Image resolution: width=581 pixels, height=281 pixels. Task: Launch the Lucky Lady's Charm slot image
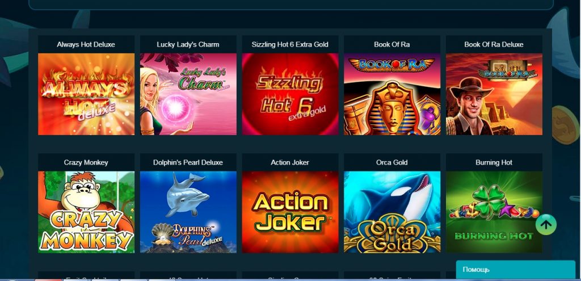tap(188, 94)
